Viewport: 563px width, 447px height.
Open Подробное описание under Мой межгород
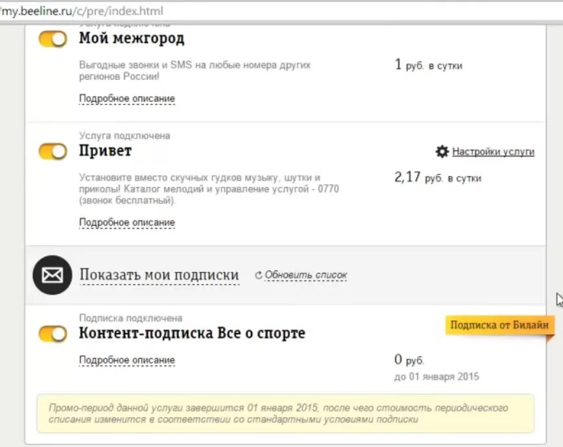pyautogui.click(x=126, y=97)
